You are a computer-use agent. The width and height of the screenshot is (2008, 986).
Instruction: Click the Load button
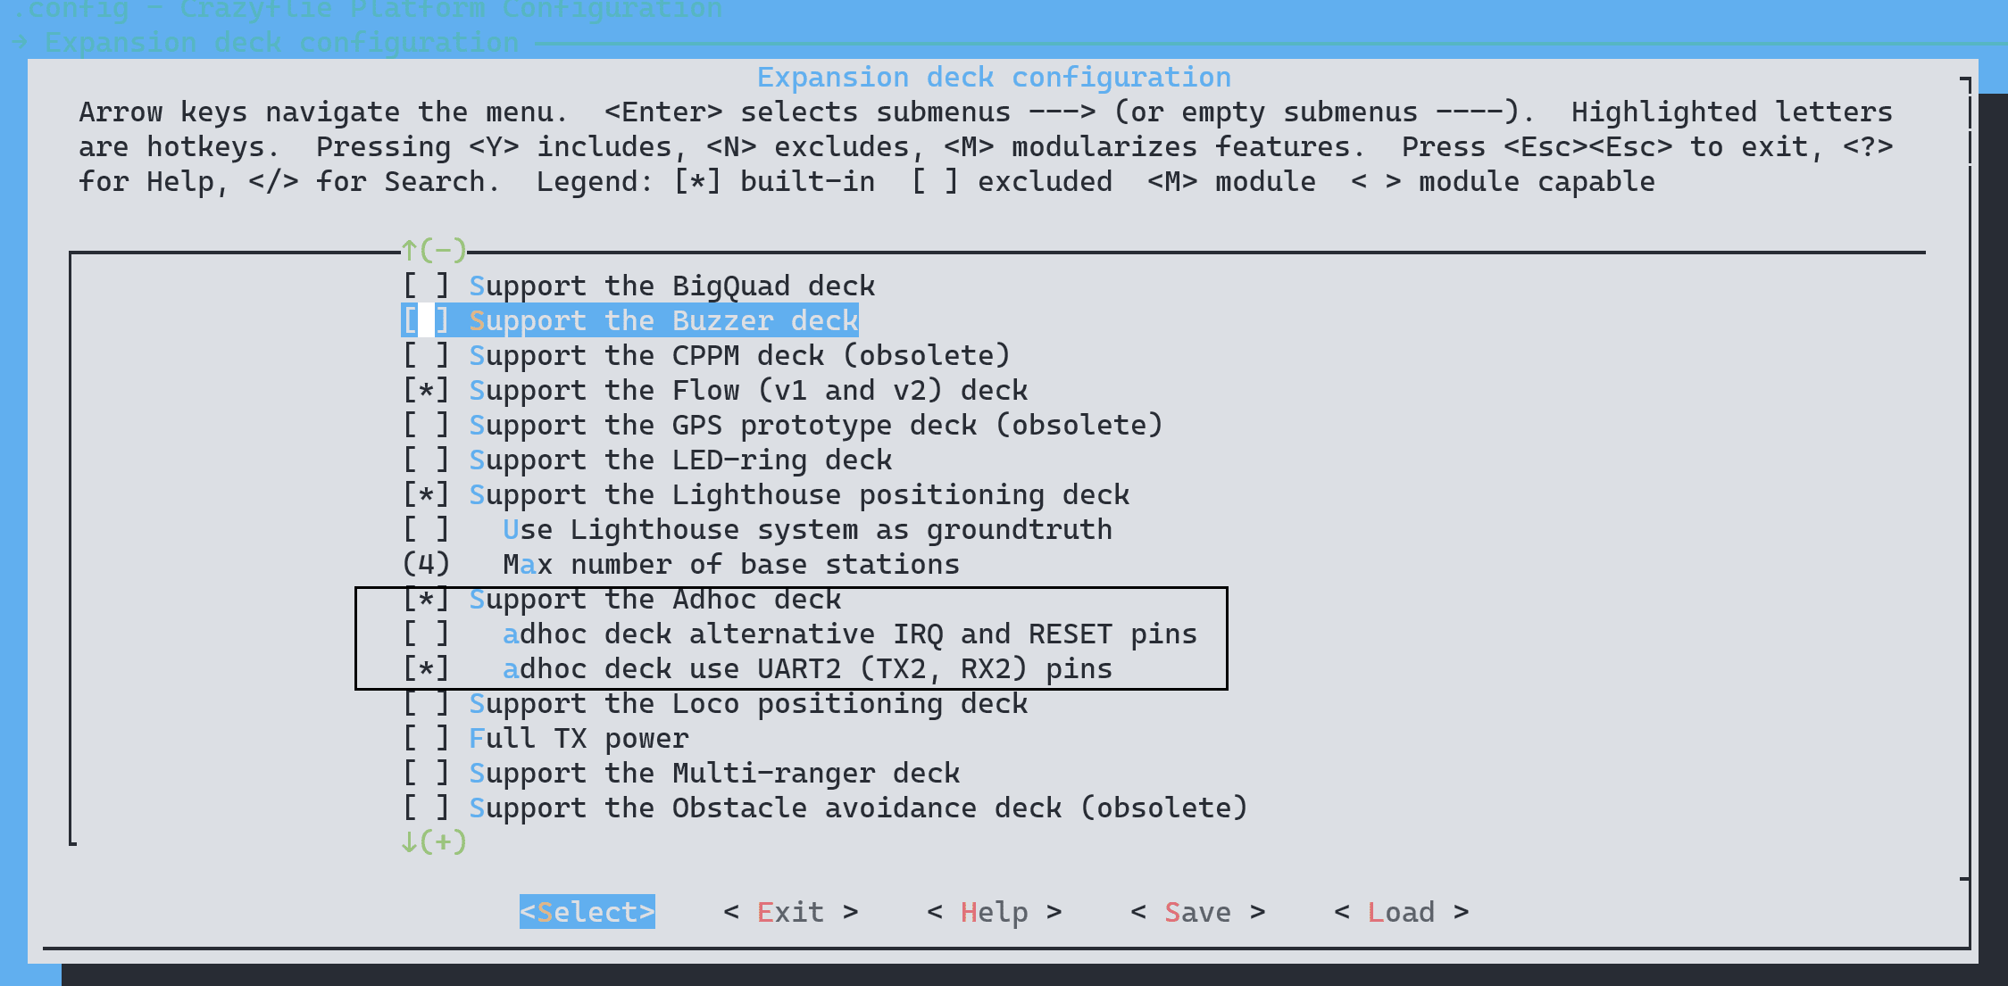[x=1402, y=912]
